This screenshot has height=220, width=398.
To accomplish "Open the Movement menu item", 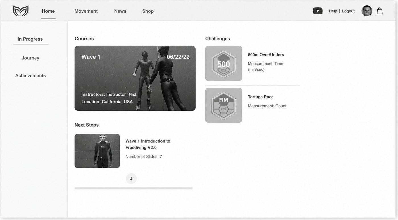I will 86,11.
